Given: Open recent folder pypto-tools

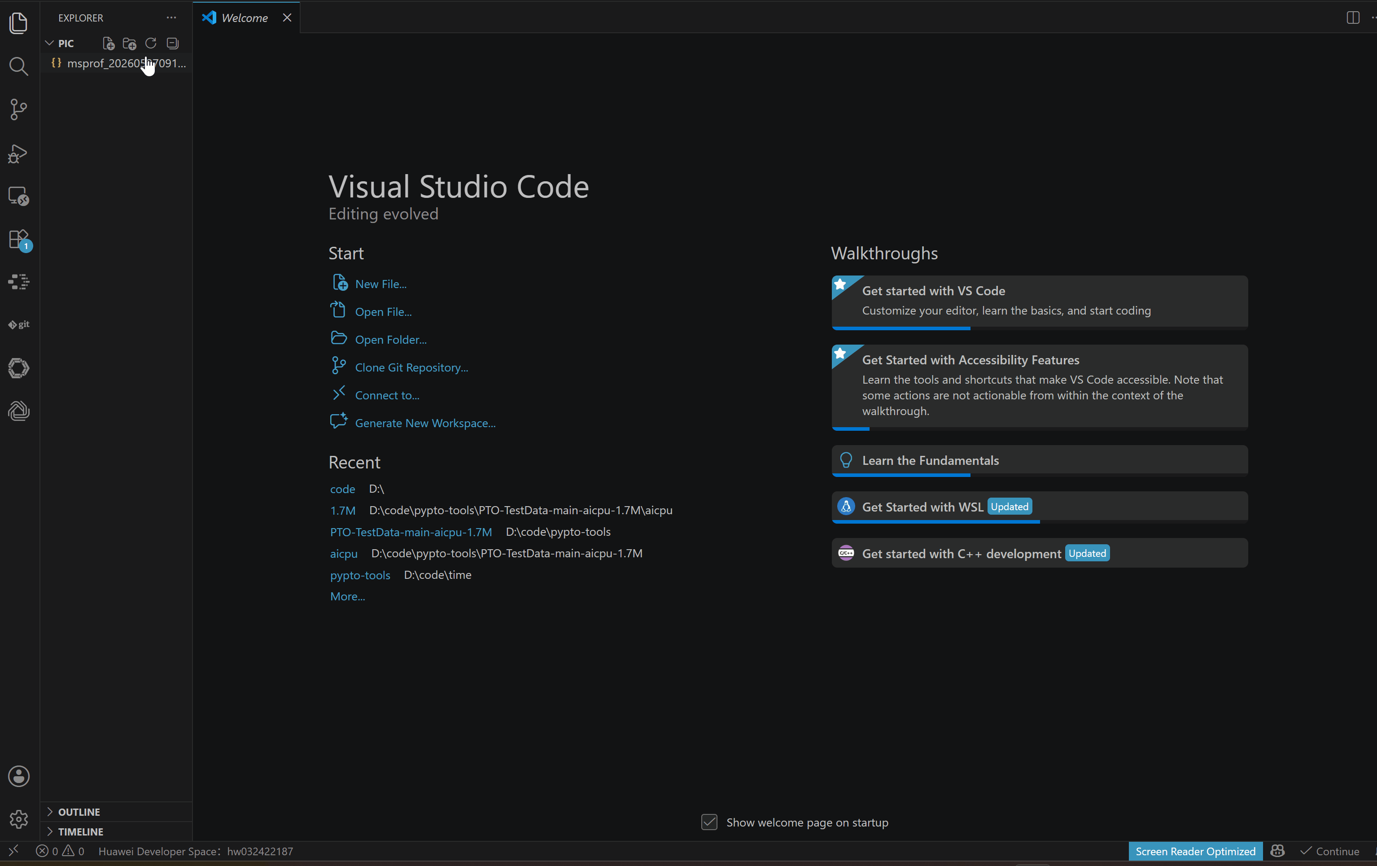Looking at the screenshot, I should (x=360, y=575).
